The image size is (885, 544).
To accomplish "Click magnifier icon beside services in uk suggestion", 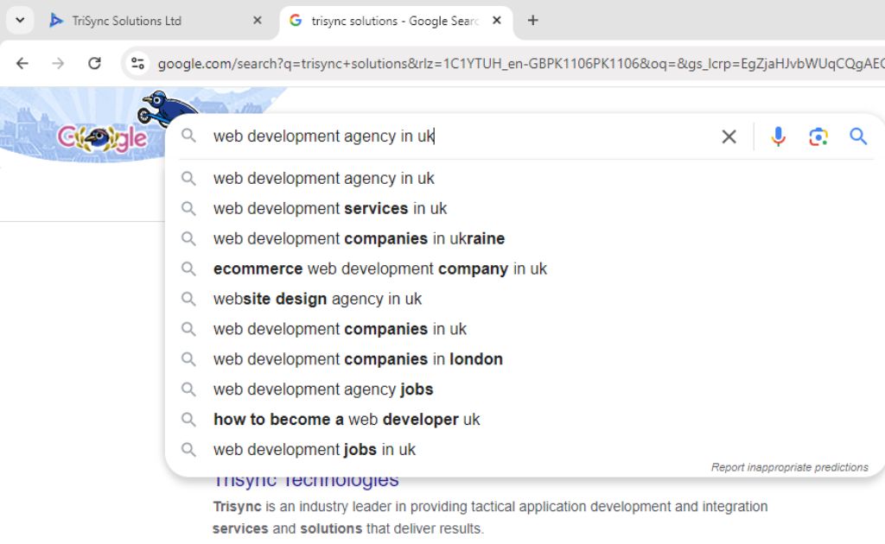I will (188, 209).
